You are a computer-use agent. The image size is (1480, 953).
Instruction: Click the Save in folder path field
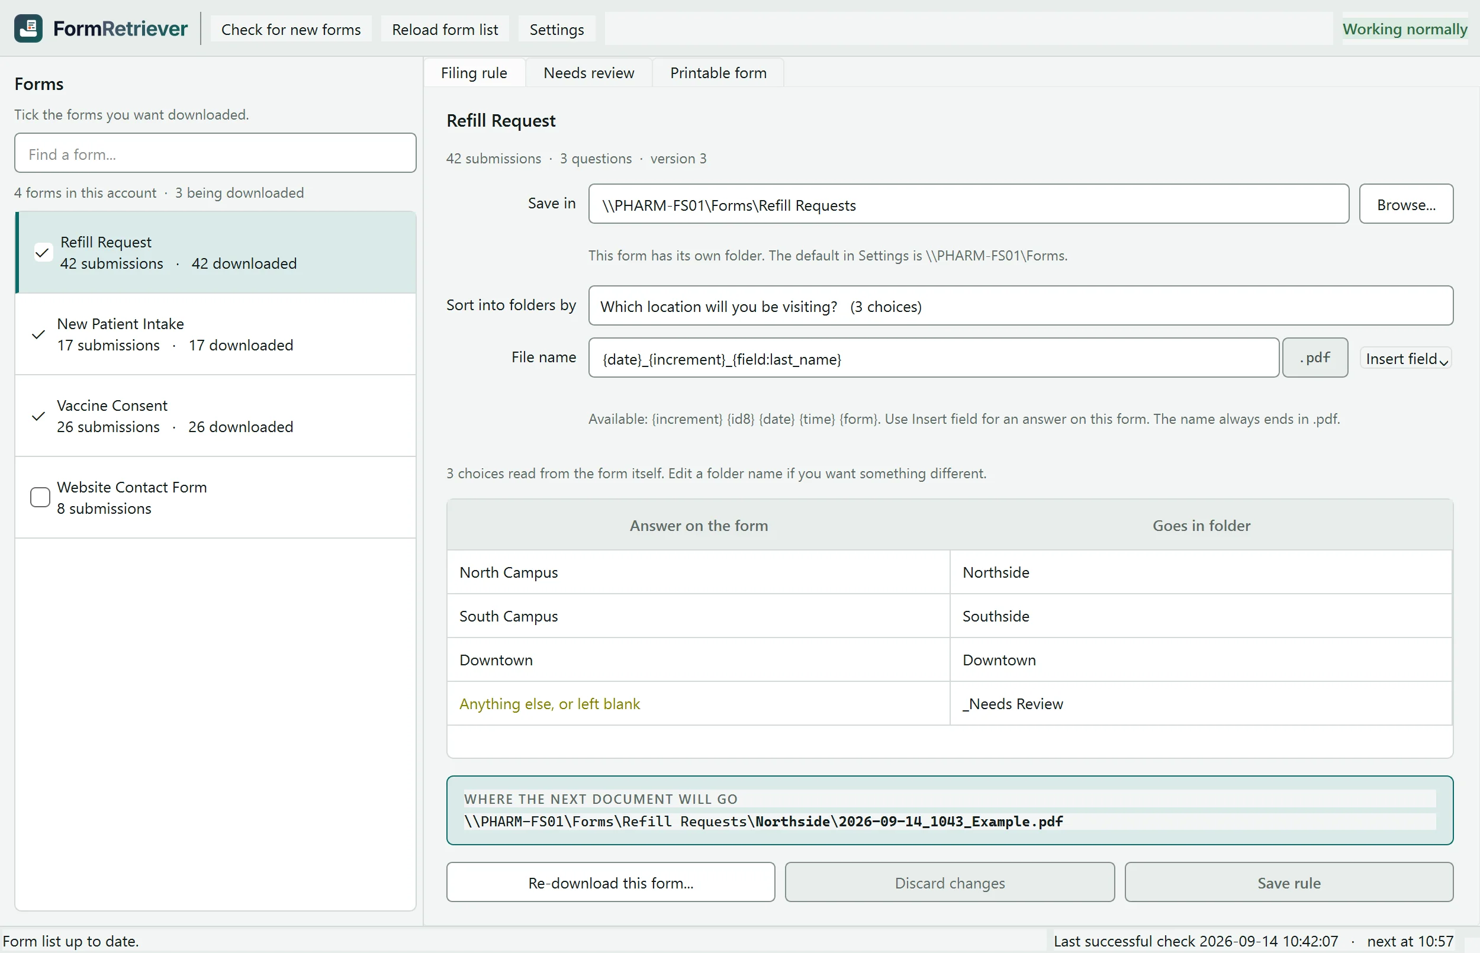tap(969, 204)
